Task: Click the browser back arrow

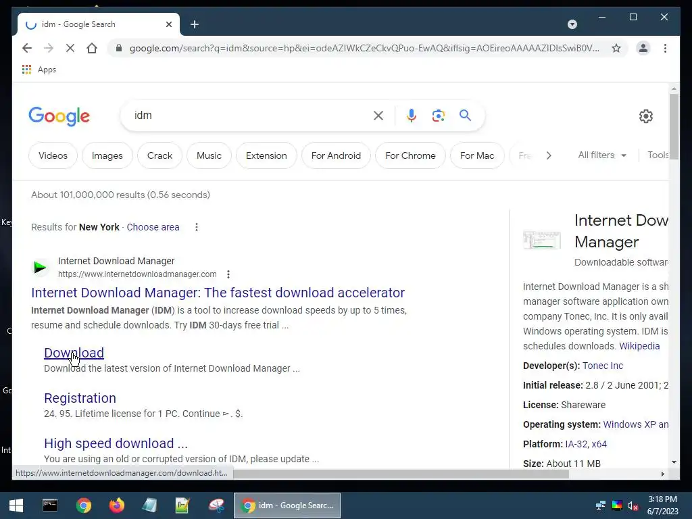Action: pyautogui.click(x=27, y=48)
